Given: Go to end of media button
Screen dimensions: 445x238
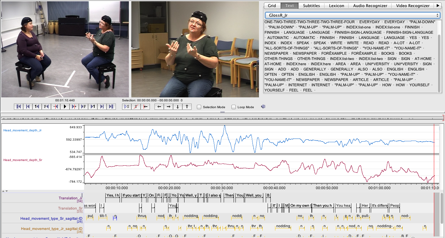Looking at the screenshot, I should [x=111, y=107].
